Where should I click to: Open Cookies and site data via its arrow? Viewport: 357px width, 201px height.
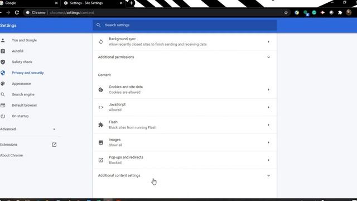tap(269, 90)
